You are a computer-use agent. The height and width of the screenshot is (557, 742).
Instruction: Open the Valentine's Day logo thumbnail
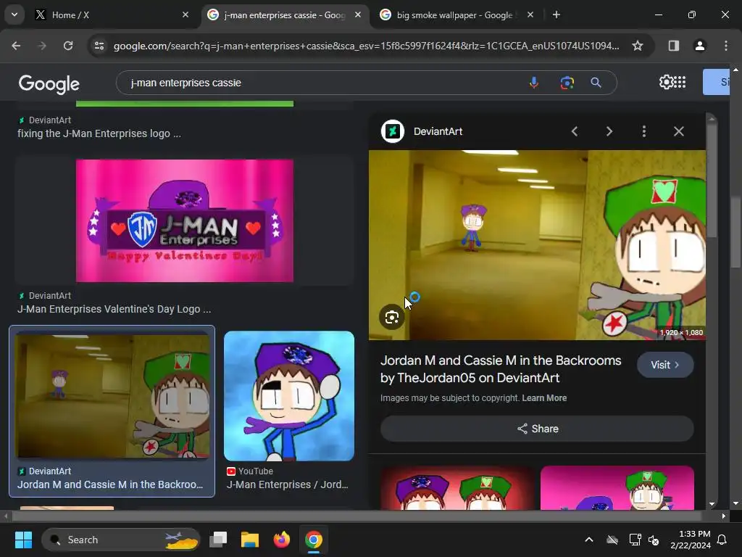click(x=185, y=220)
